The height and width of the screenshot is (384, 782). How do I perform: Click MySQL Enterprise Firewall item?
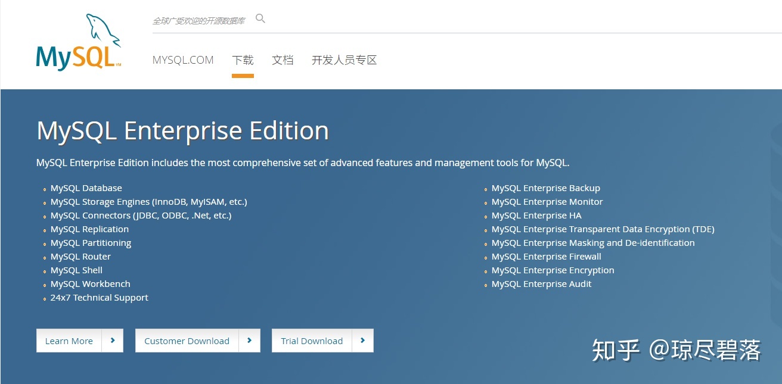pyautogui.click(x=547, y=257)
